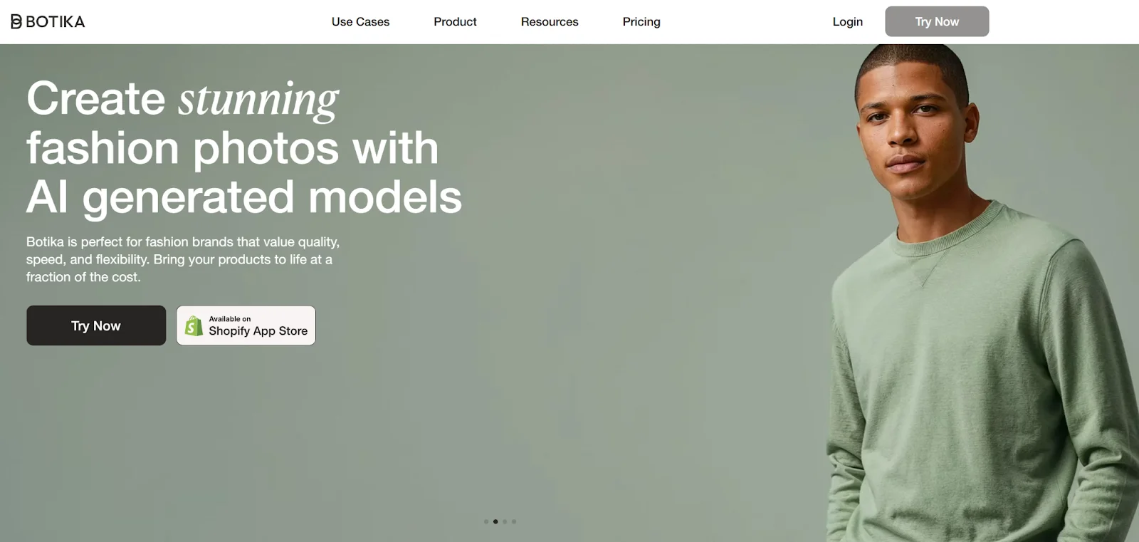Click the green Shopify bag icon
Viewport: 1139px width, 542px height.
(194, 325)
